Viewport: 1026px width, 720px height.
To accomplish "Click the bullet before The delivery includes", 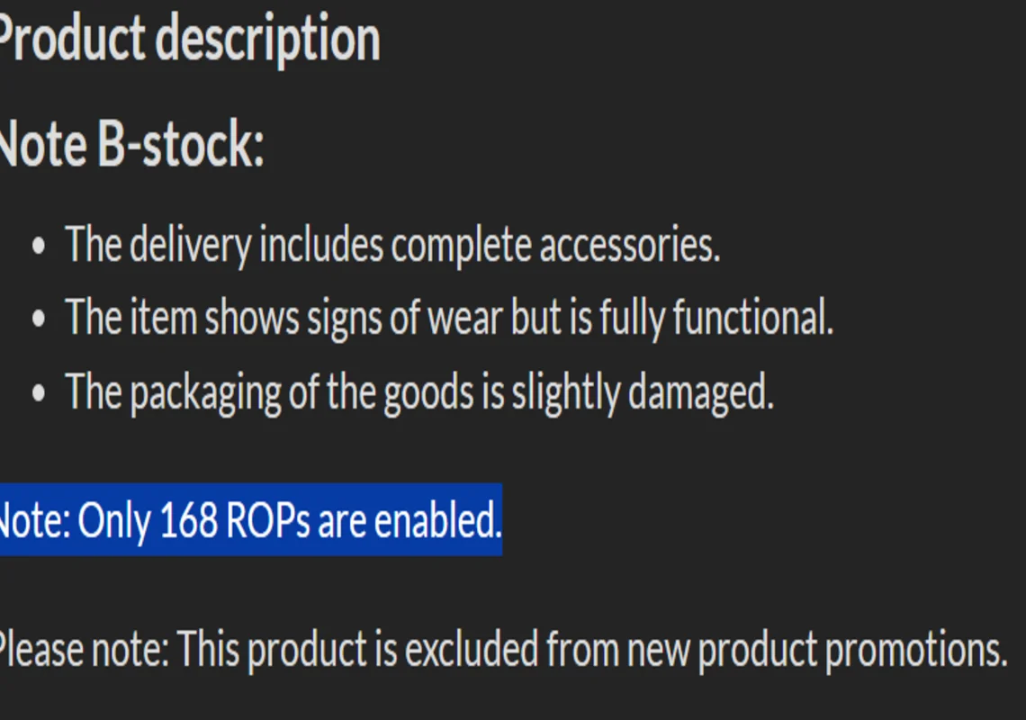I will pos(39,246).
